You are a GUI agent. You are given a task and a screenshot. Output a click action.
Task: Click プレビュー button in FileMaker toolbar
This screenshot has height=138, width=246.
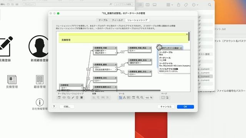point(29,4)
